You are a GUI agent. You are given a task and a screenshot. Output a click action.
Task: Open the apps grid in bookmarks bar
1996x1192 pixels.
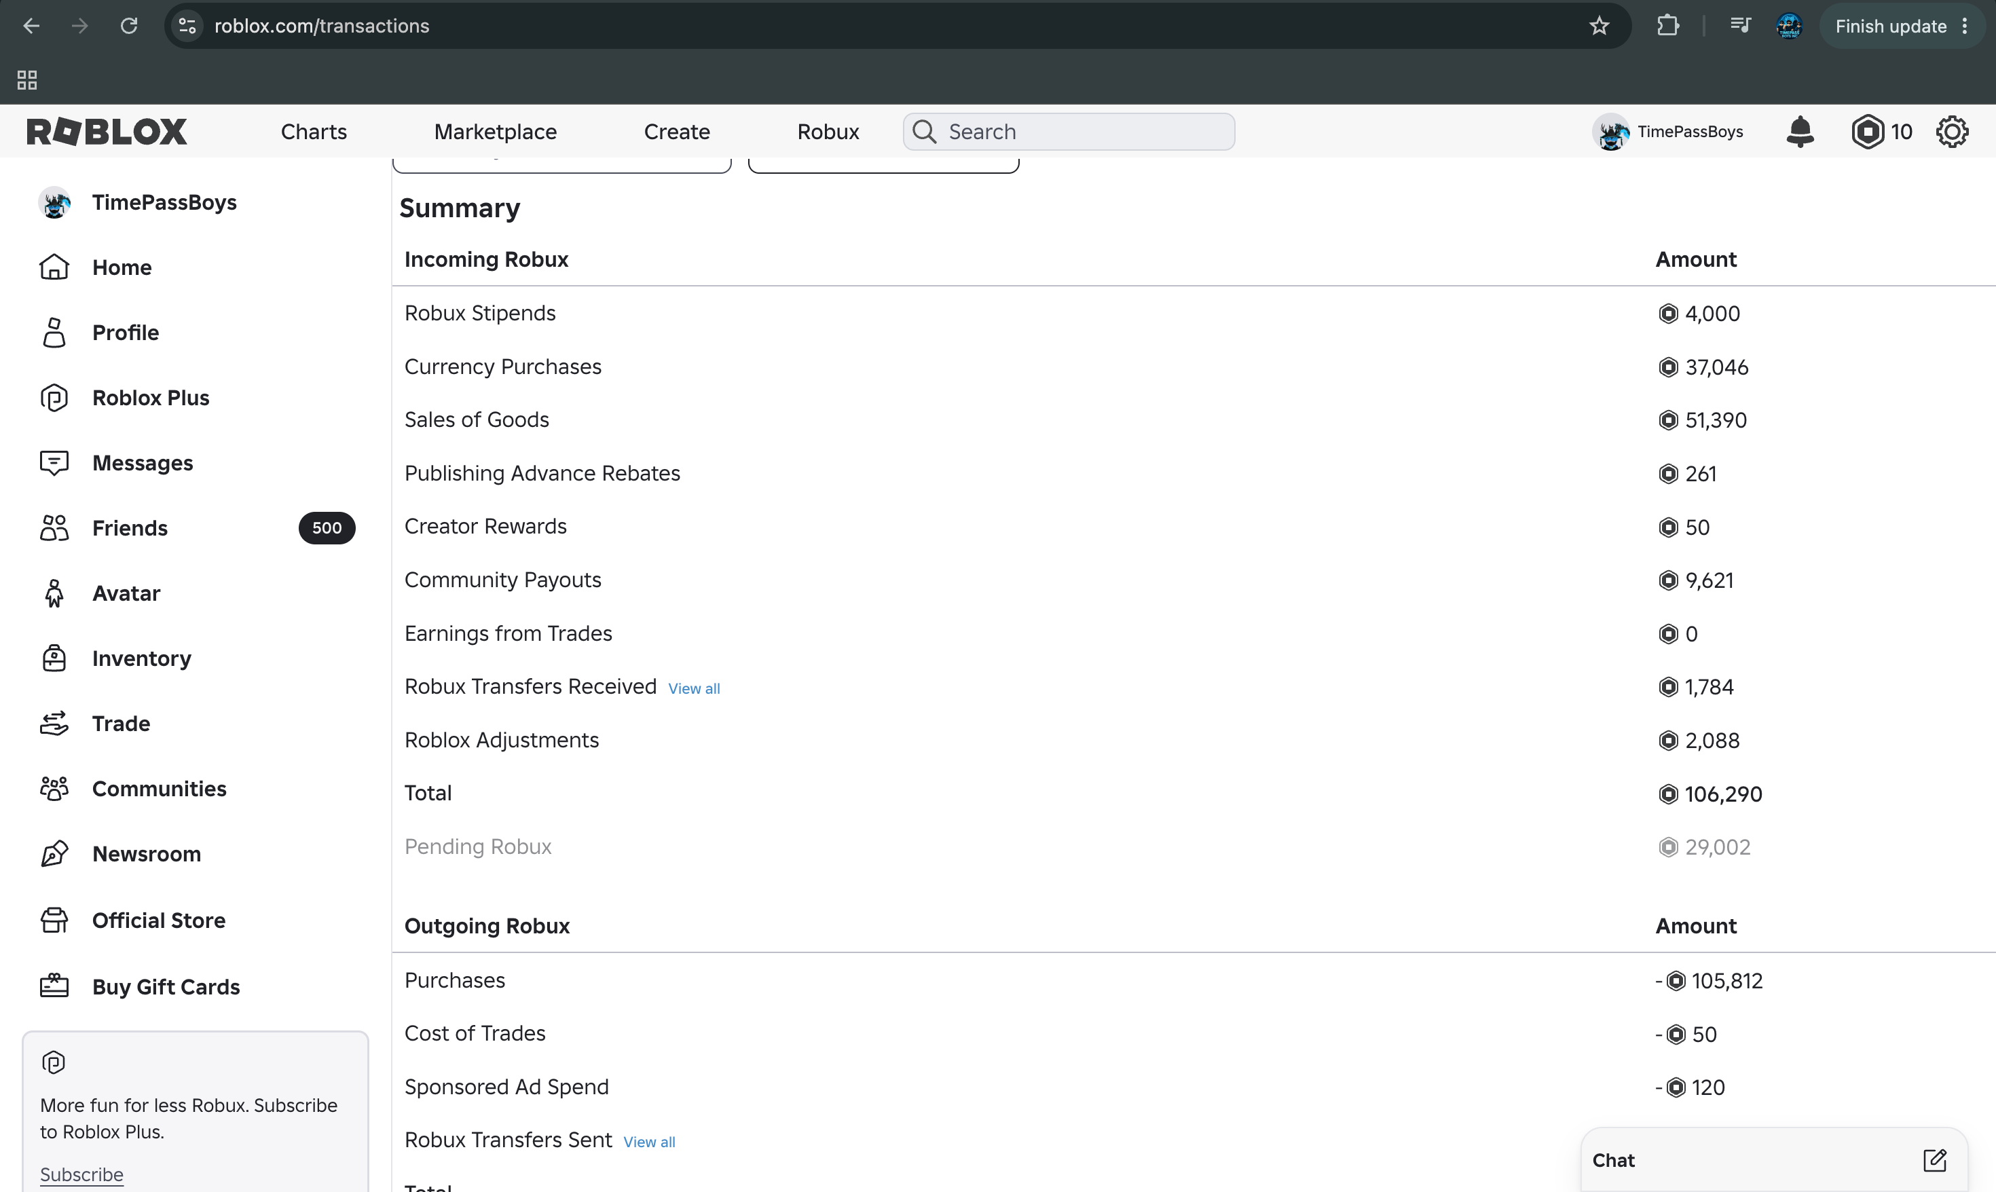27,79
